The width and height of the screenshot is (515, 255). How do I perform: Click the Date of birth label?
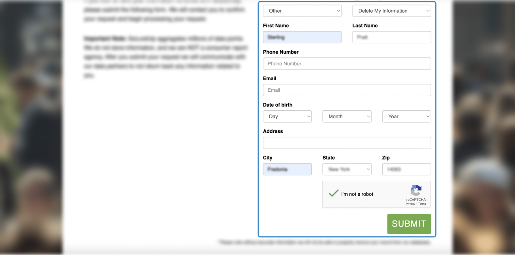click(278, 105)
